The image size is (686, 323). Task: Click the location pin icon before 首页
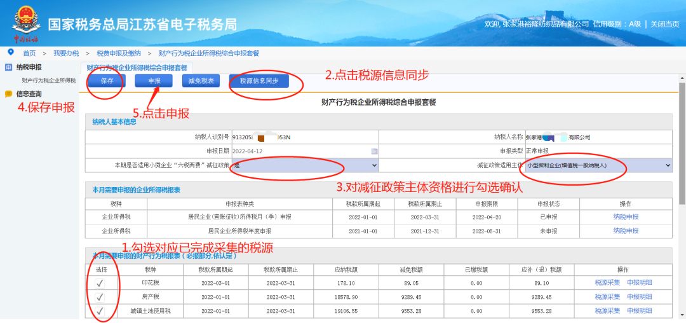pyautogui.click(x=11, y=52)
